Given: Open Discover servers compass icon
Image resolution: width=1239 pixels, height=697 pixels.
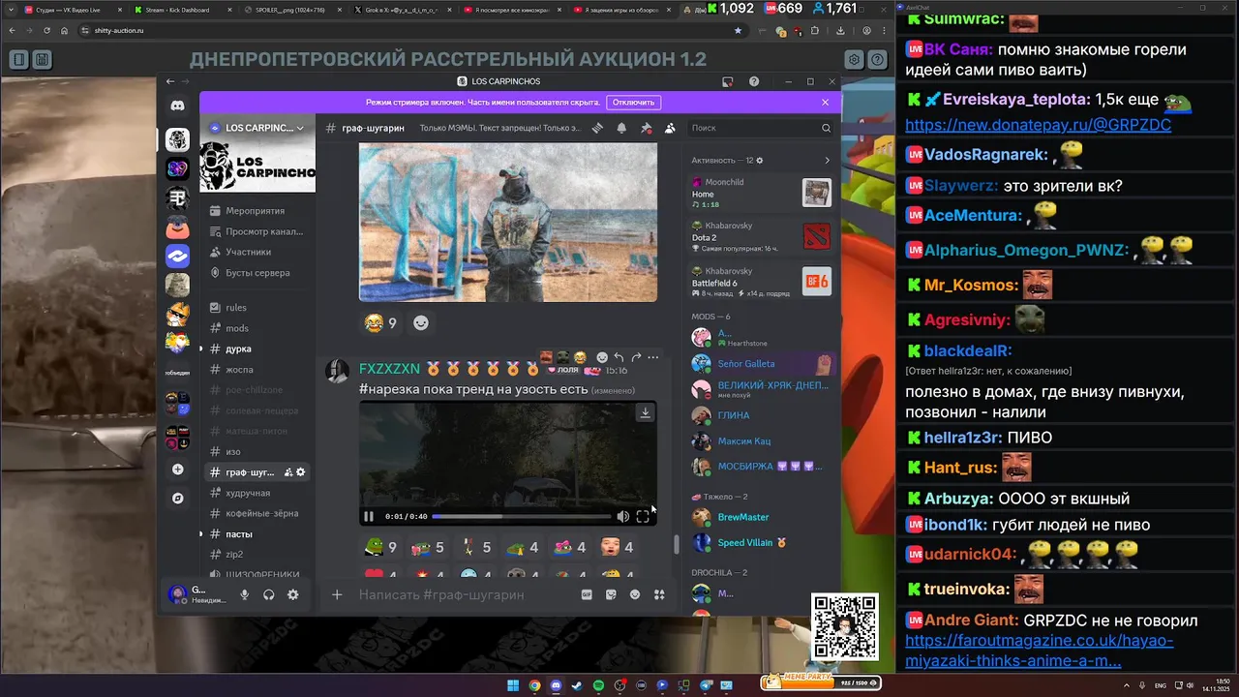Looking at the screenshot, I should [x=177, y=499].
